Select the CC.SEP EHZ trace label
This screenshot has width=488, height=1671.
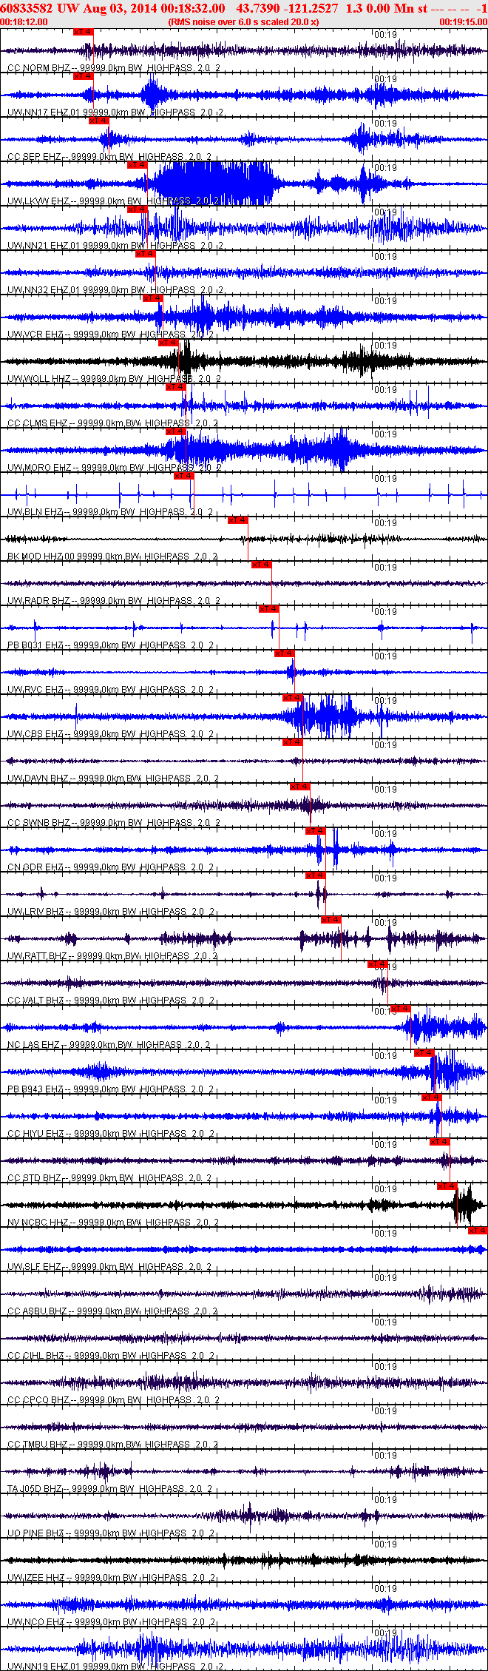tap(109, 157)
